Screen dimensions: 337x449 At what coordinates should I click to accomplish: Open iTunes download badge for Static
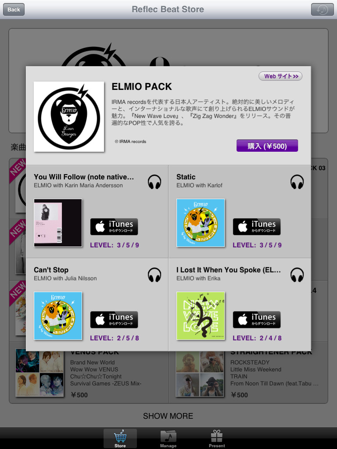point(257,227)
